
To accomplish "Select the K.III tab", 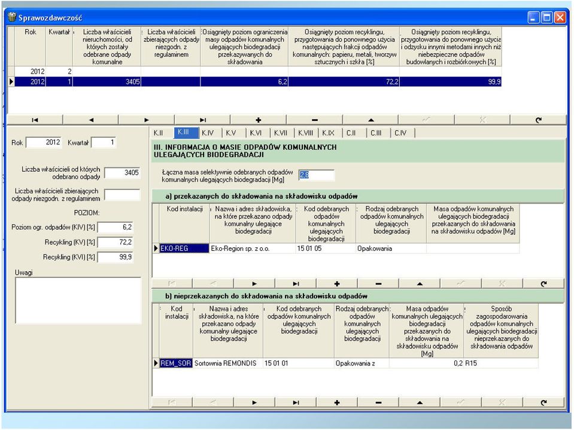I will coord(186,132).
